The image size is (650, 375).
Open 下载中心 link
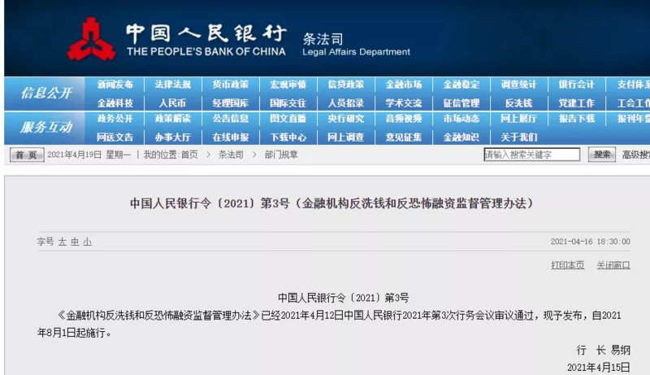[x=288, y=137]
